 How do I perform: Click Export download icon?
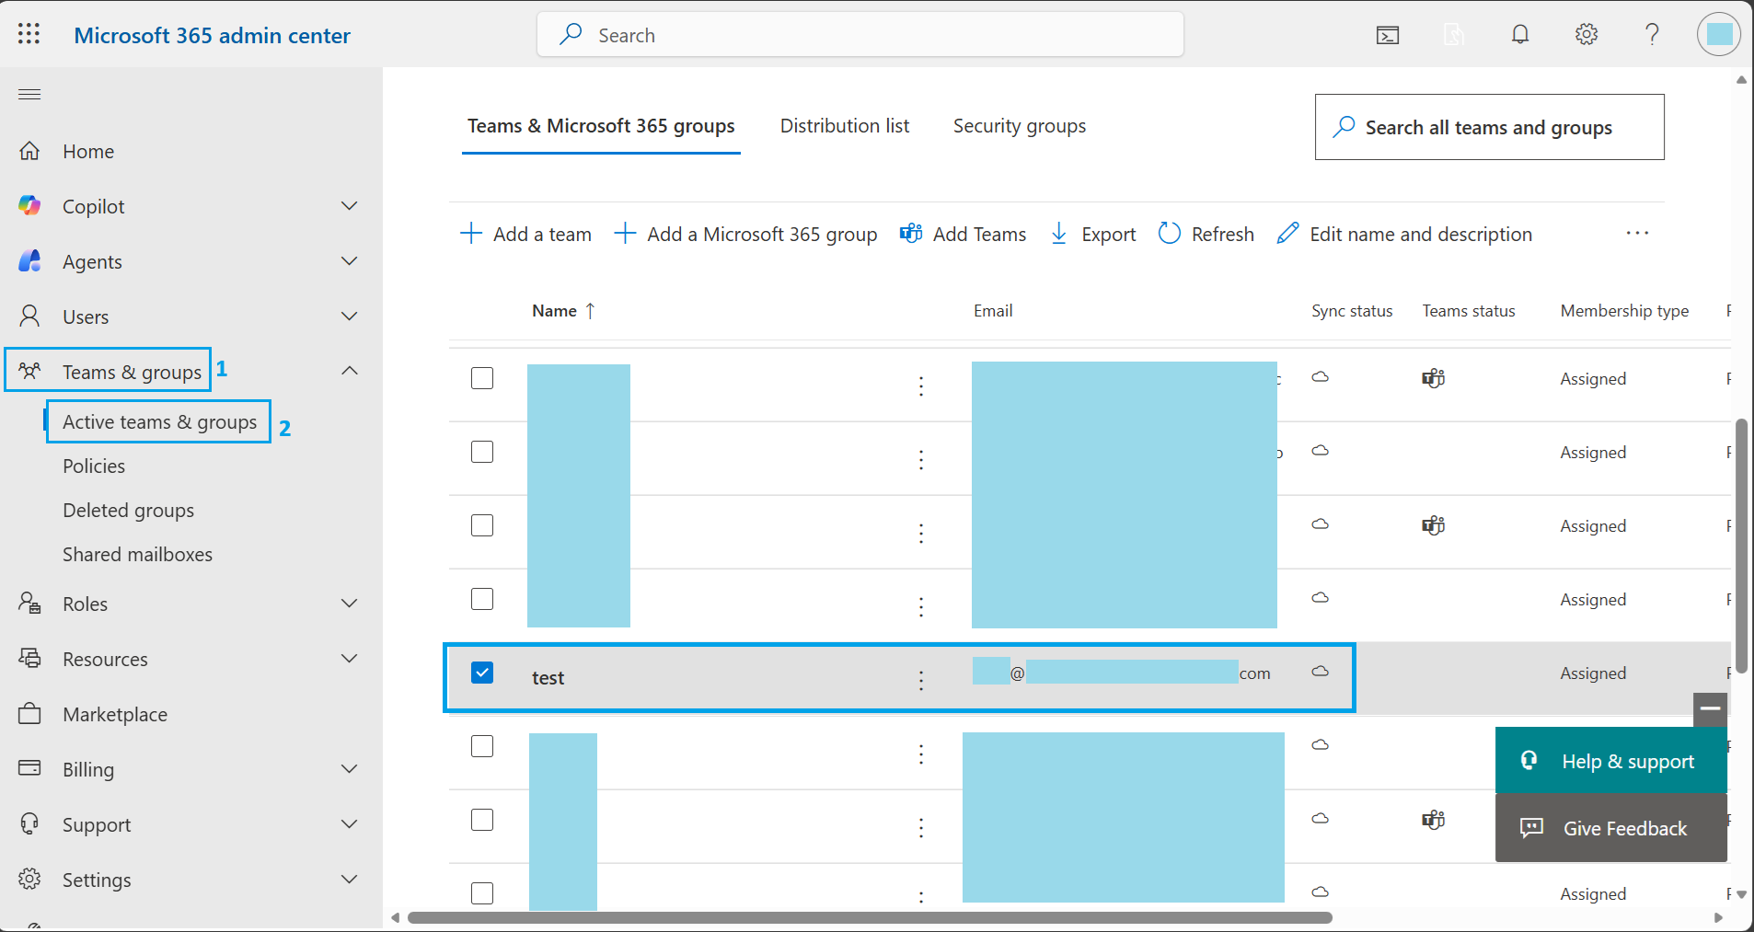pyautogui.click(x=1059, y=234)
